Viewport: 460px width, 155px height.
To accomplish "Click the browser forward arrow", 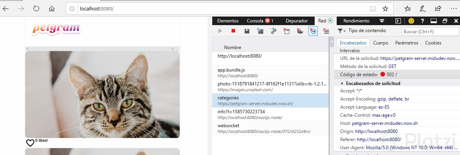I will point(21,9).
